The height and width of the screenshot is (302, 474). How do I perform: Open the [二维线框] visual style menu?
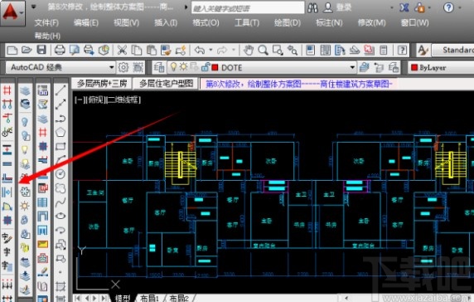coord(123,100)
